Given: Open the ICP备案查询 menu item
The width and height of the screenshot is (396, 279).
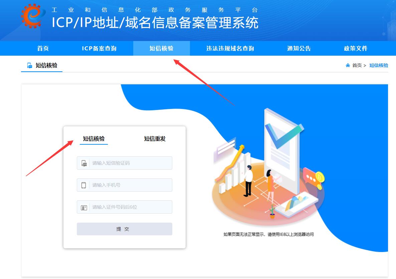Looking at the screenshot, I should point(99,48).
